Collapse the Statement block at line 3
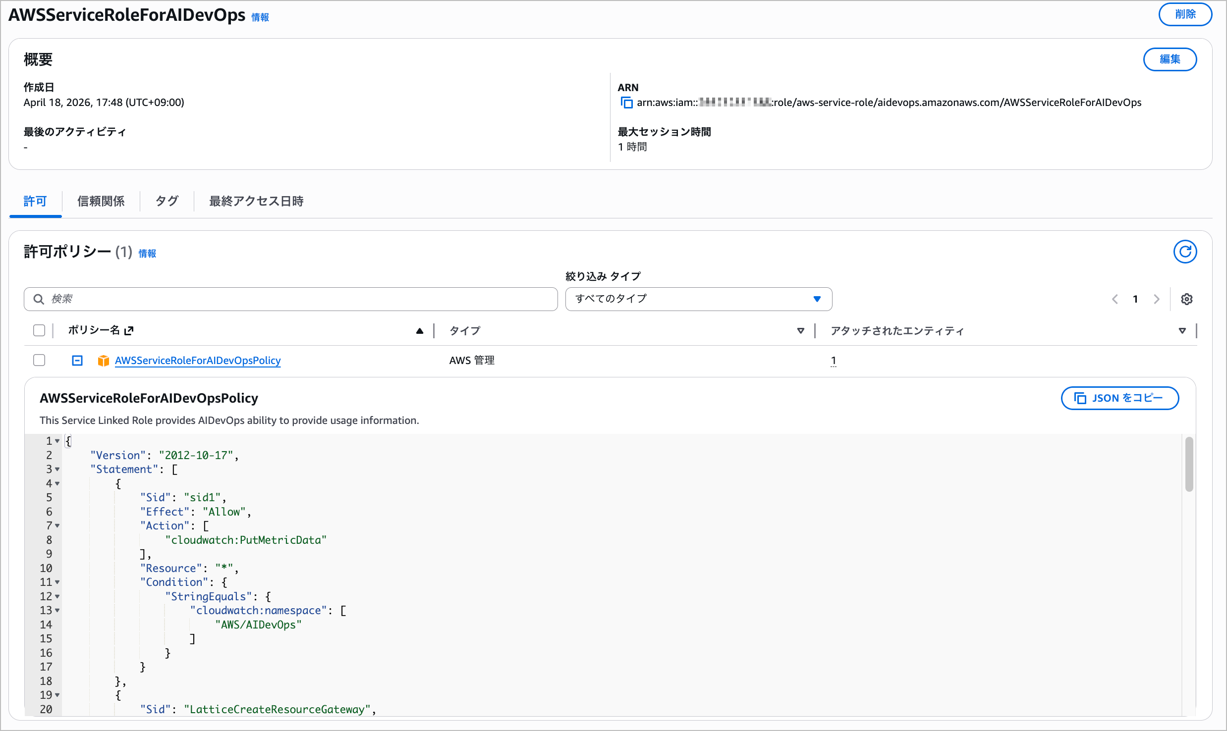The width and height of the screenshot is (1227, 731). coord(56,470)
